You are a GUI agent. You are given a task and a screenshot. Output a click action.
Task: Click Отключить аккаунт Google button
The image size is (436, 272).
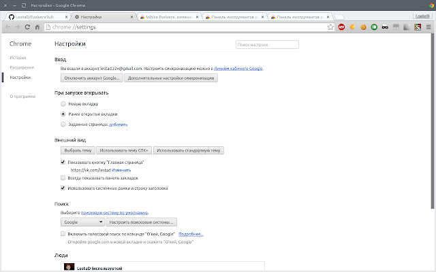click(x=92, y=78)
